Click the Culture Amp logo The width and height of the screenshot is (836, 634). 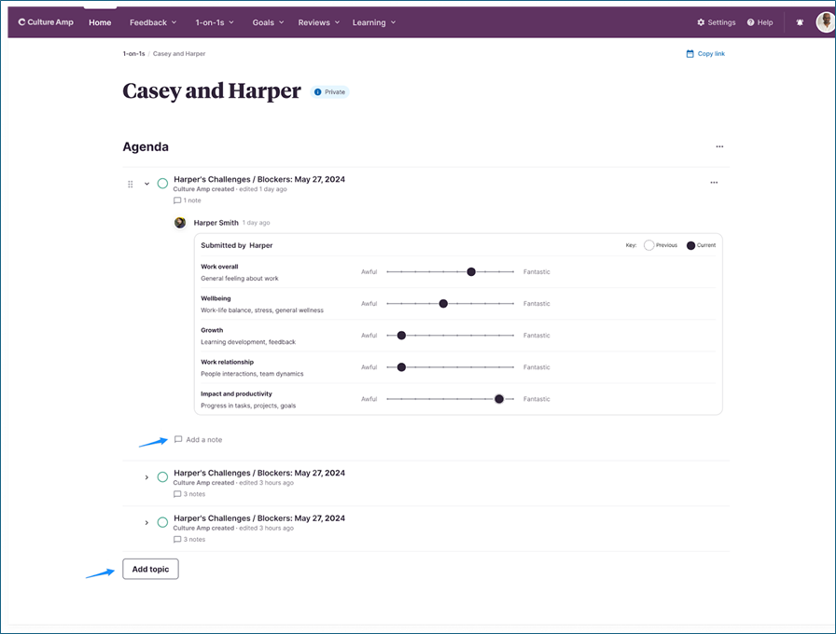click(x=50, y=22)
